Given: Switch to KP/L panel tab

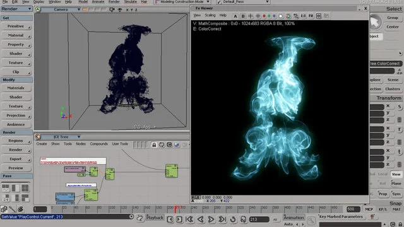Looking at the screenshot, I should [383, 209].
